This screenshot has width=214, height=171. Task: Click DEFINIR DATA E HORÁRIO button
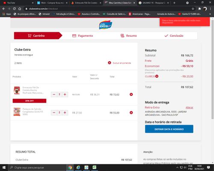click(x=169, y=129)
